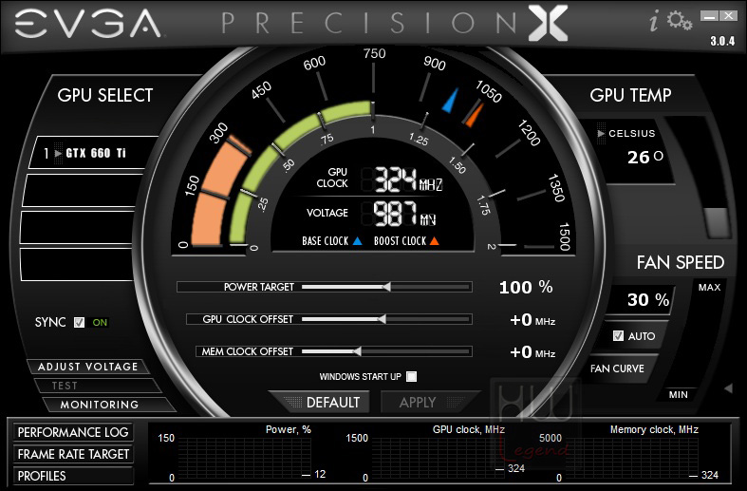
Task: Click the version number 3.0.4
Action: click(x=722, y=41)
